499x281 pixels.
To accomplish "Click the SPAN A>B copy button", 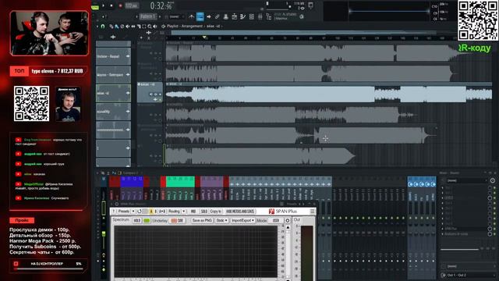I will coord(162,212).
